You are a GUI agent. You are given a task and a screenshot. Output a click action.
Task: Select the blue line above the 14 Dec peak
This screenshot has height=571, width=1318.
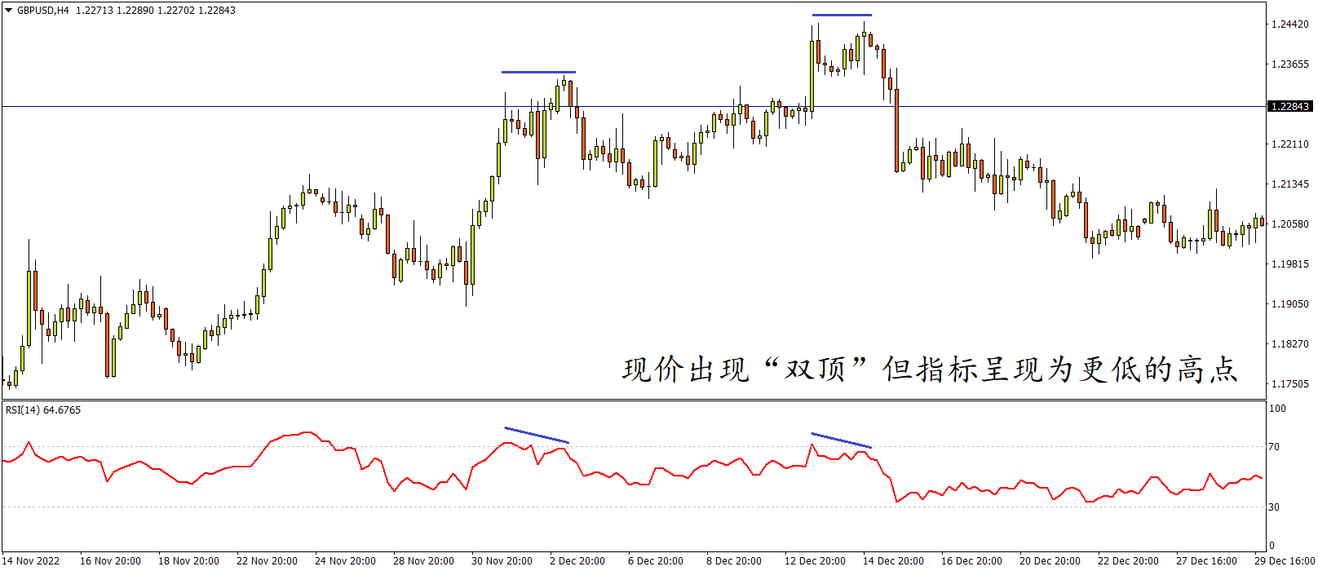842,15
